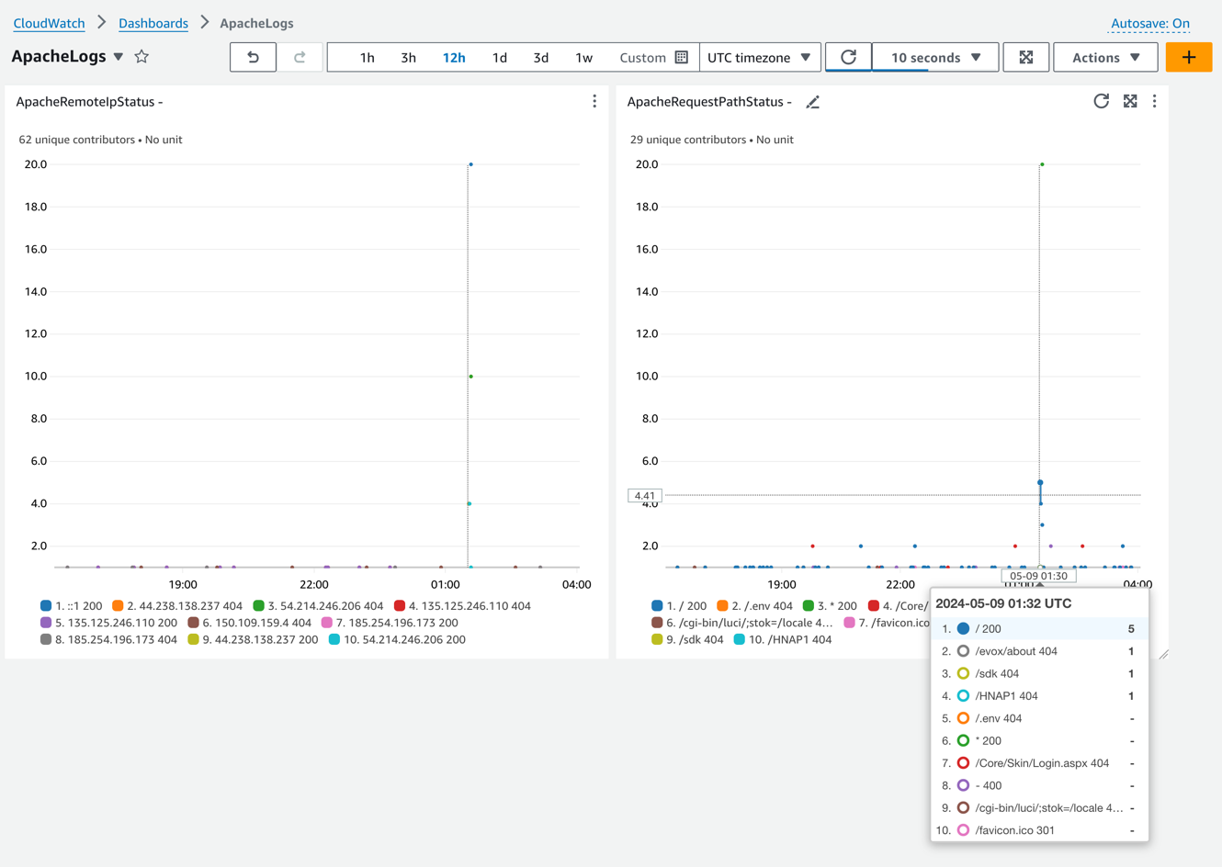This screenshot has height=867, width=1222.
Task: Toggle legend series 1. ::1 200
Action: click(x=72, y=606)
